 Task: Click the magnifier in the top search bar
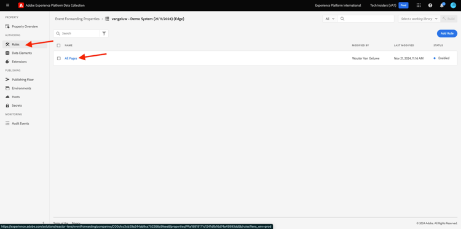pyautogui.click(x=342, y=19)
